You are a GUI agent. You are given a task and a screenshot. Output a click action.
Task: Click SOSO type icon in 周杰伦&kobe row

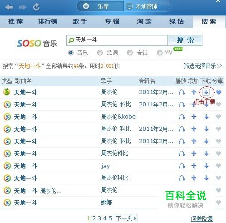[x=7, y=117]
